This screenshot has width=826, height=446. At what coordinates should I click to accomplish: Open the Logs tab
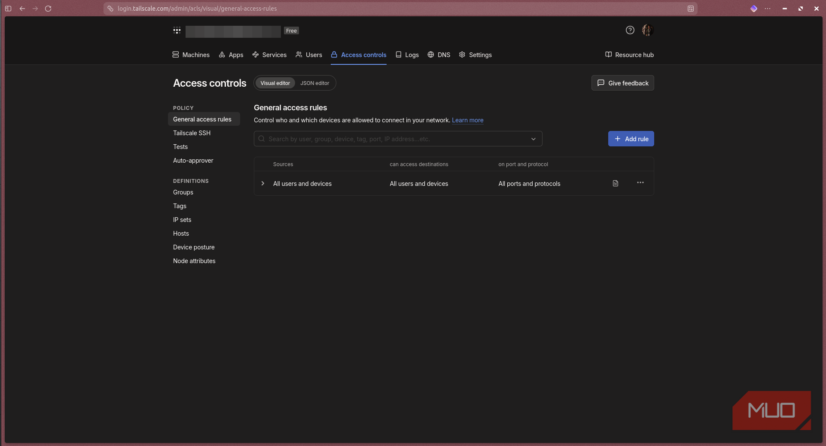407,55
